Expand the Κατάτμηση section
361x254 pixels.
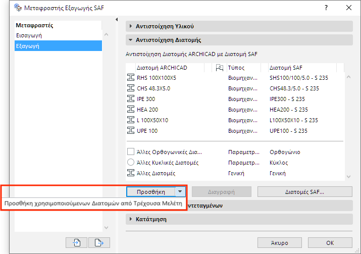tap(131, 219)
